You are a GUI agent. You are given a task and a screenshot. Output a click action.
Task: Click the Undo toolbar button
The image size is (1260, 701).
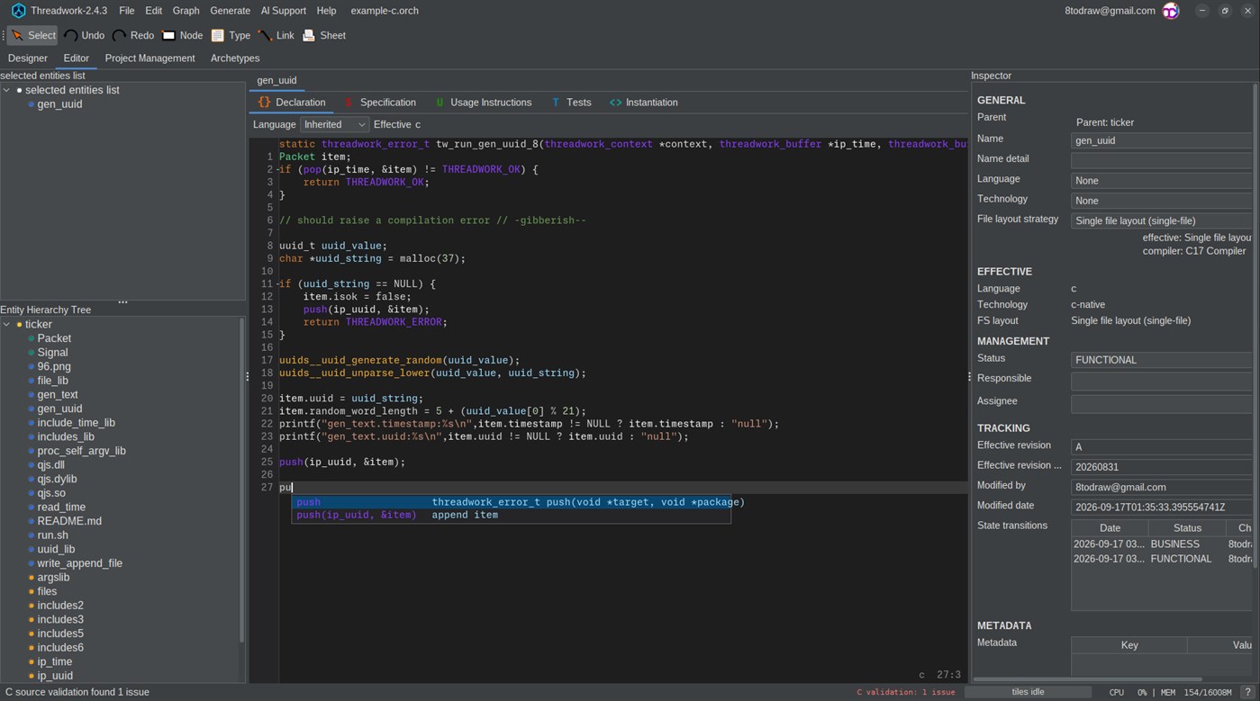84,35
